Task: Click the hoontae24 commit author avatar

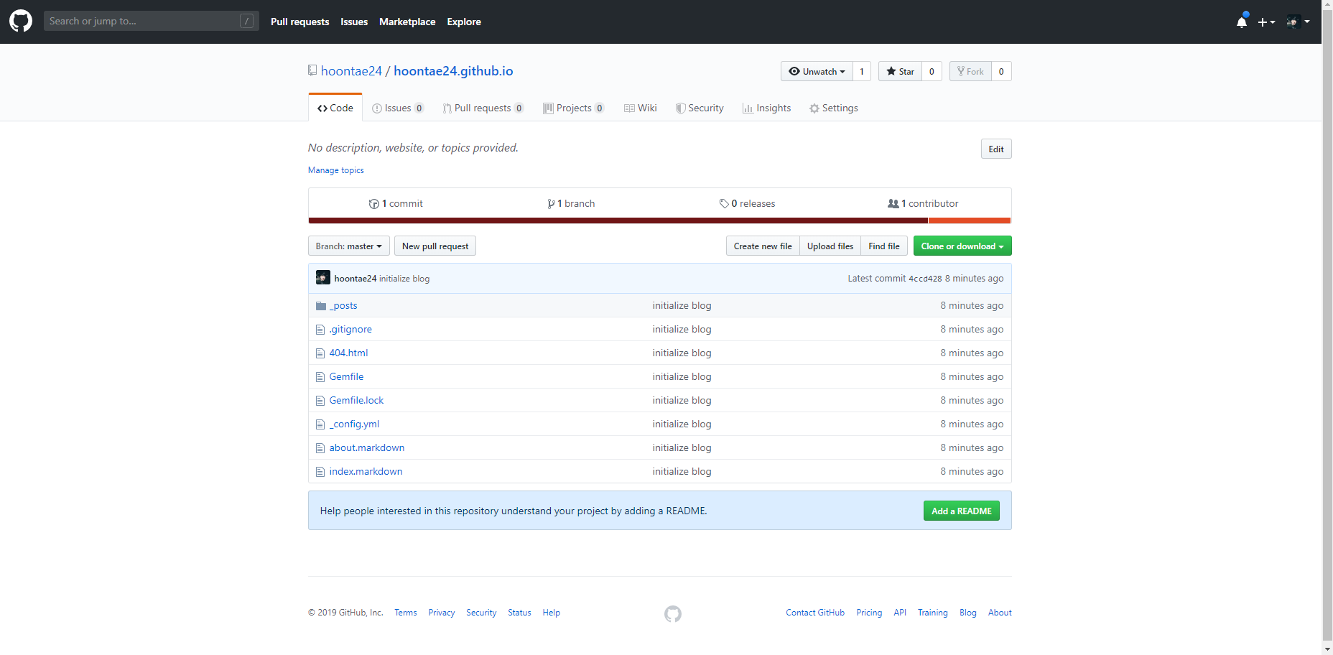Action: (323, 278)
